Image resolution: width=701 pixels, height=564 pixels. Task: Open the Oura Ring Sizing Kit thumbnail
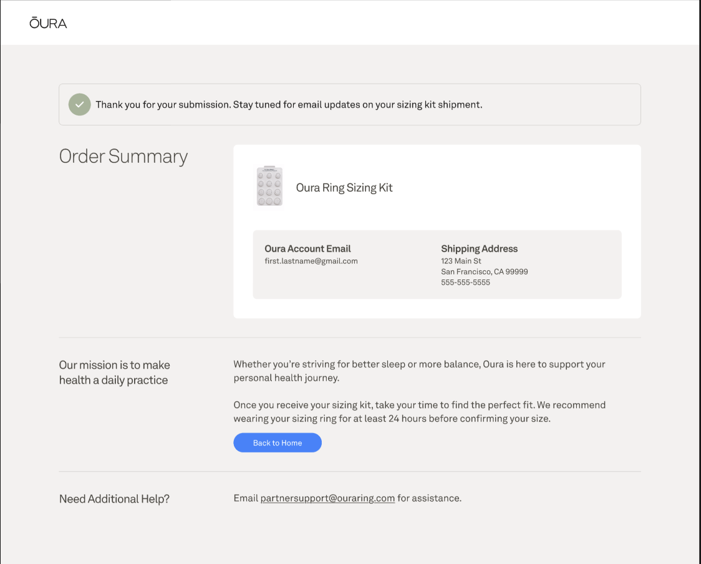pyautogui.click(x=269, y=187)
